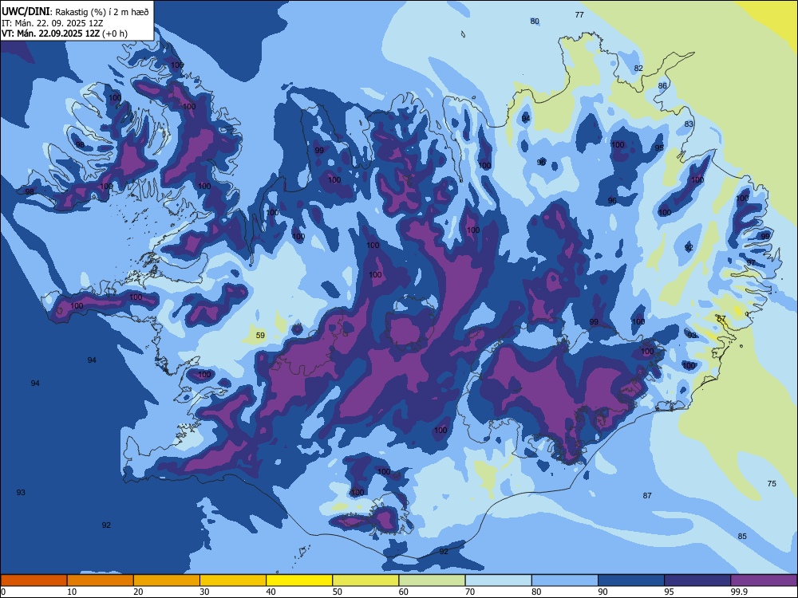Click the map title 'UWC/DINI: Rakastig (%) í 2 m hæð'
This screenshot has width=798, height=598.
[x=75, y=12]
